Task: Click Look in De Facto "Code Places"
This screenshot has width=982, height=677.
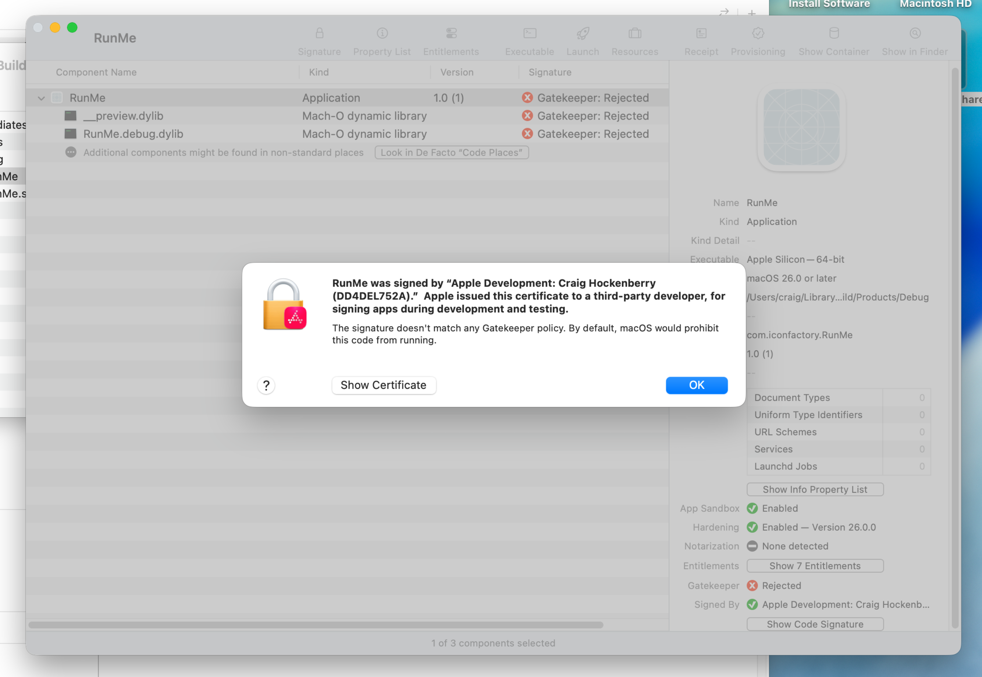Action: coord(452,152)
